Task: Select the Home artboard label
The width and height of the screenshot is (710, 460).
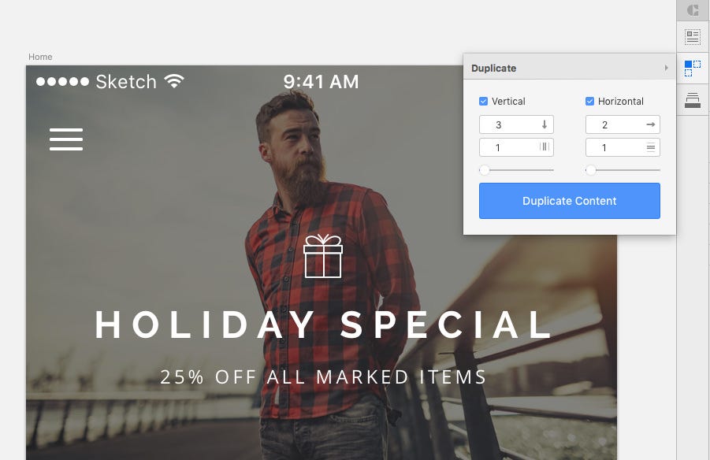Action: coord(40,57)
